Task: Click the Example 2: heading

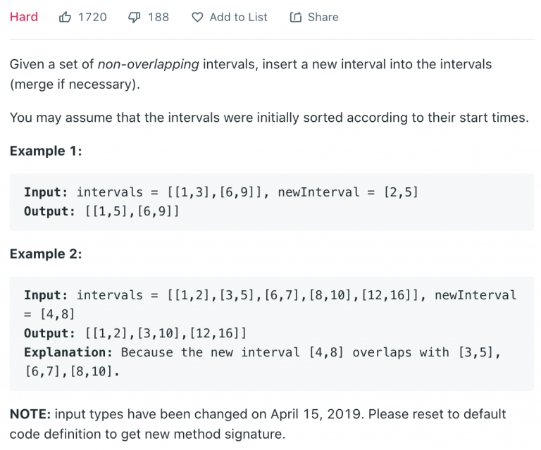Action: 46,254
